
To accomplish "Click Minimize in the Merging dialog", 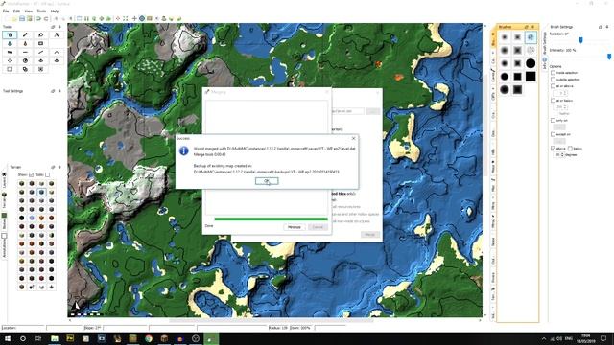I will [295, 227].
